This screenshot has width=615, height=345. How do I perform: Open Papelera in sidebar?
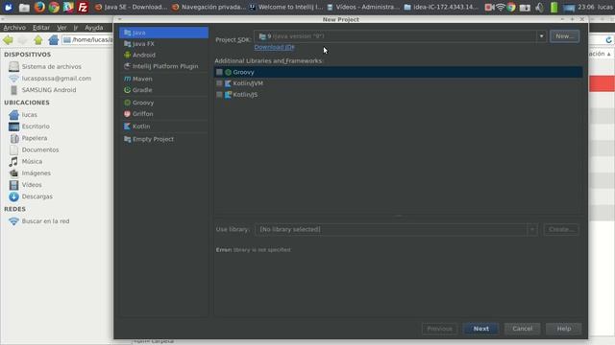(x=35, y=138)
